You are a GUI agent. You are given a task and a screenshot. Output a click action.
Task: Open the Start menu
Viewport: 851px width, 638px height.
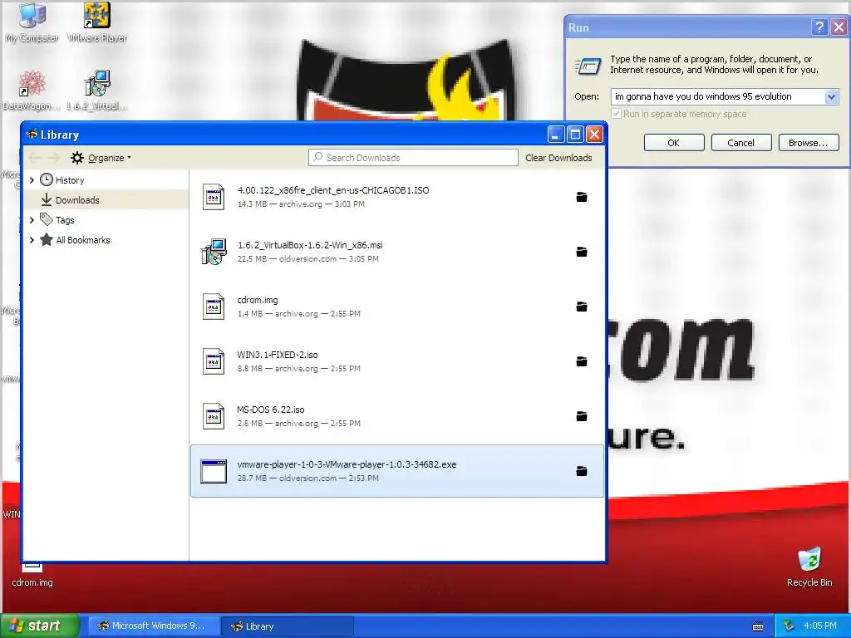tap(39, 626)
